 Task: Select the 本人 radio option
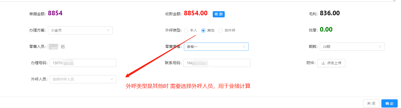[186, 31]
